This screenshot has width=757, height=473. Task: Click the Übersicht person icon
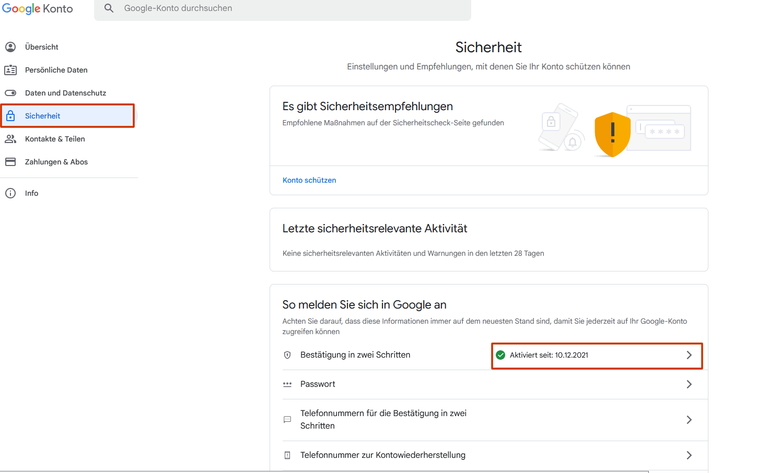coord(10,47)
